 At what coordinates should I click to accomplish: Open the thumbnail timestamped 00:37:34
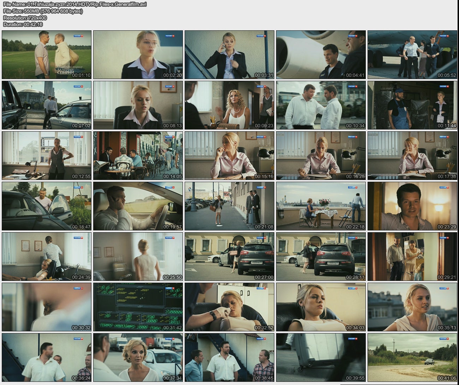138,357
